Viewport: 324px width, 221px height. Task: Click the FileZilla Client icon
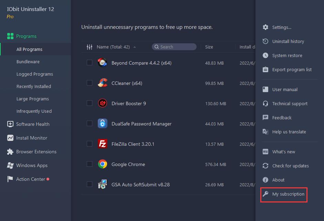pyautogui.click(x=103, y=144)
